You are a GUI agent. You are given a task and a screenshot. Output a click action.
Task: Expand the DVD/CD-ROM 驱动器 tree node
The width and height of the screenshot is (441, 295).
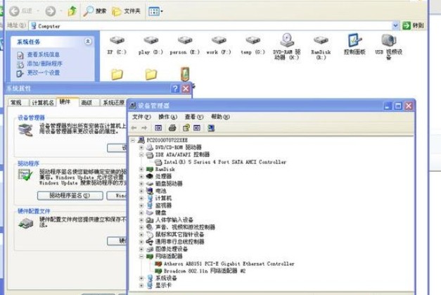[x=141, y=147]
